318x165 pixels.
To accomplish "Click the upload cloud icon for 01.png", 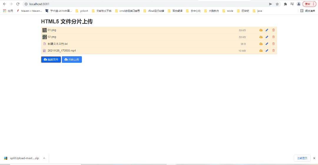I will tap(261, 30).
